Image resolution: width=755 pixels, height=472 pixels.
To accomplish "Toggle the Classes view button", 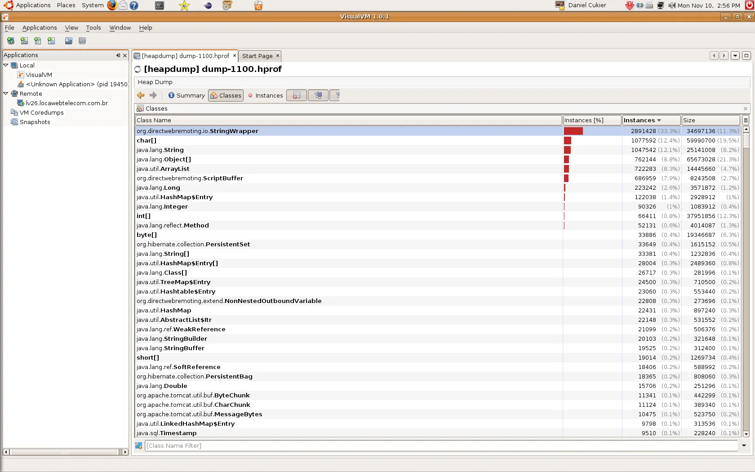I will click(226, 95).
